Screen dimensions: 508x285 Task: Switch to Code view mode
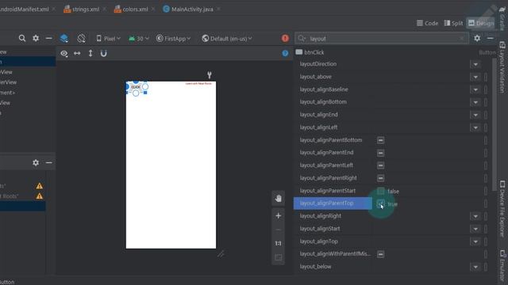coord(427,23)
